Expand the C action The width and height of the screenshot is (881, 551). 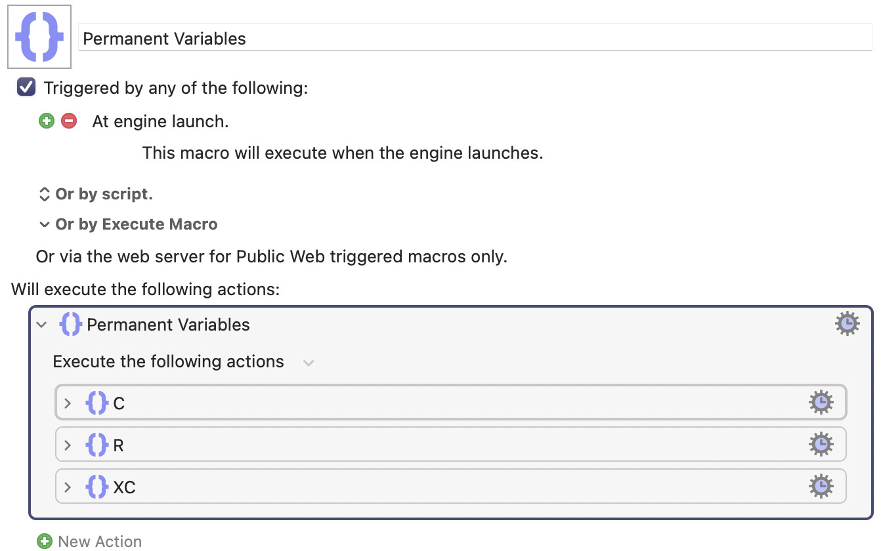point(68,403)
